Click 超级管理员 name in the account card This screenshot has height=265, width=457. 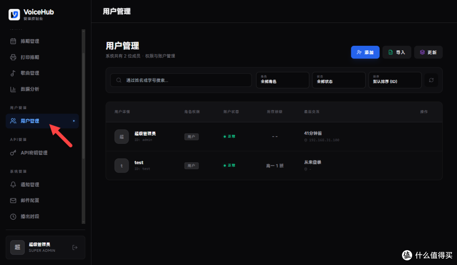(39, 245)
